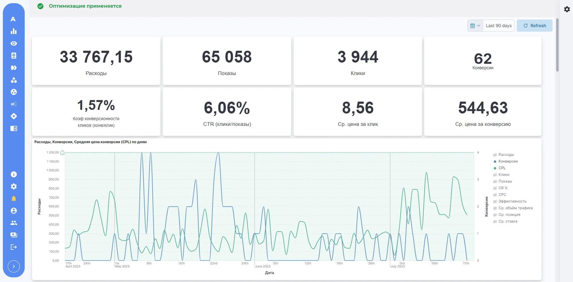Open the Расходы total card
Screen dimensions: 573x282
[x=96, y=60]
